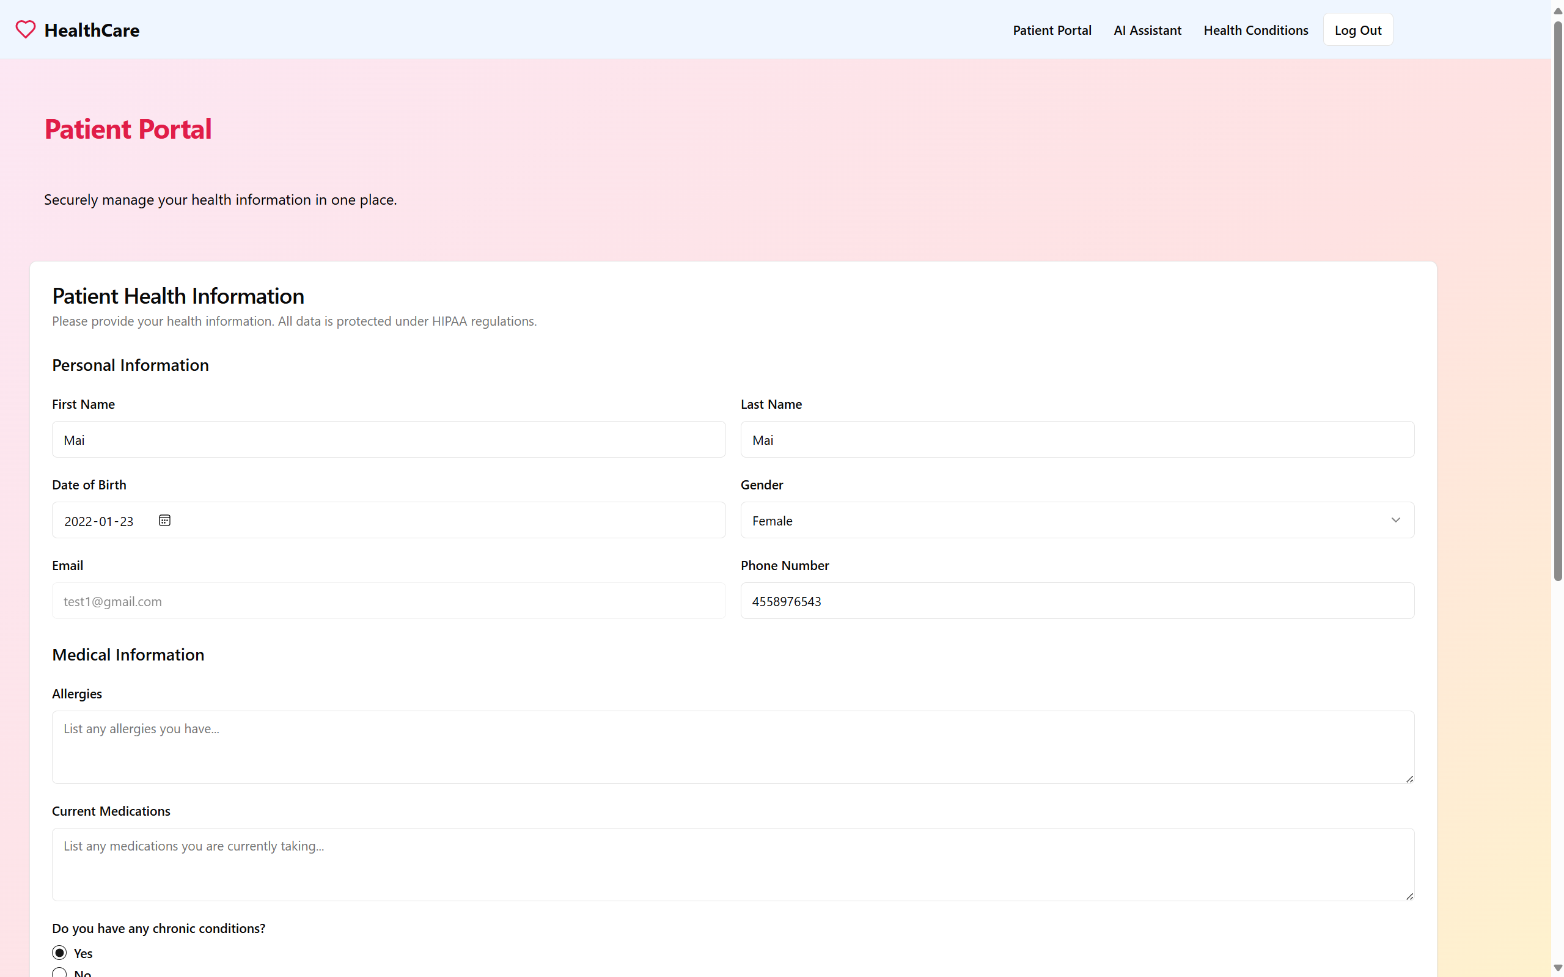Screen dimensions: 1564x977
Task: Click the scrollbar down arrow
Action: (x=1557, y=967)
